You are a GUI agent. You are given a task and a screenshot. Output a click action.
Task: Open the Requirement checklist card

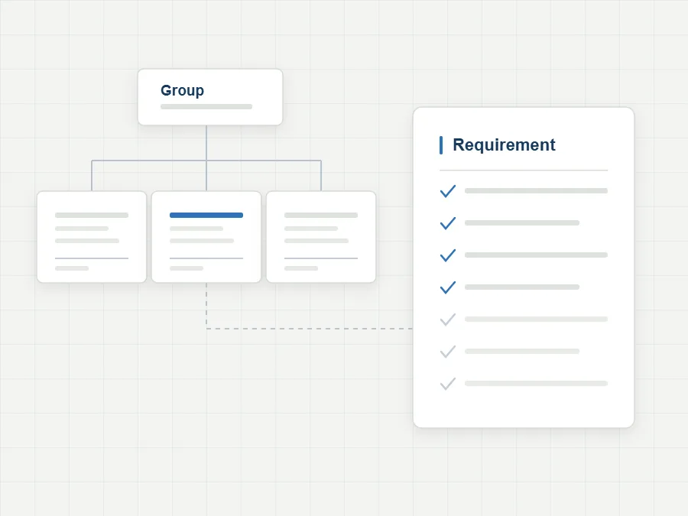(x=524, y=268)
